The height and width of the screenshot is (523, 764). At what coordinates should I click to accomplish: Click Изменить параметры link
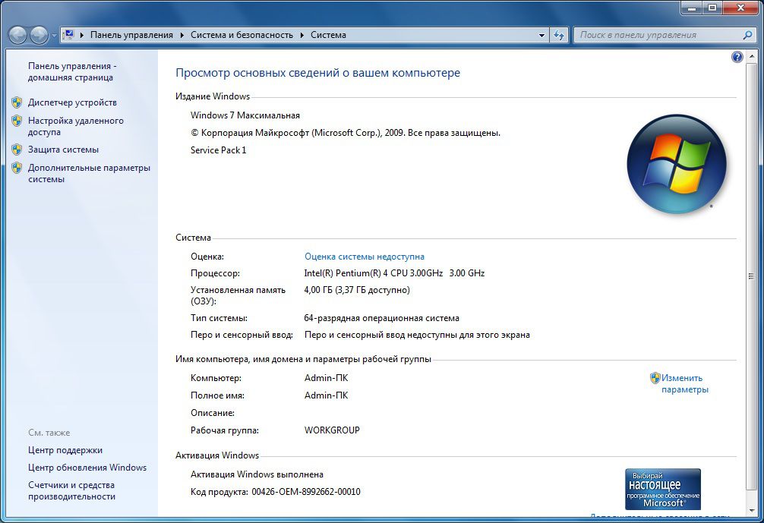point(684,384)
